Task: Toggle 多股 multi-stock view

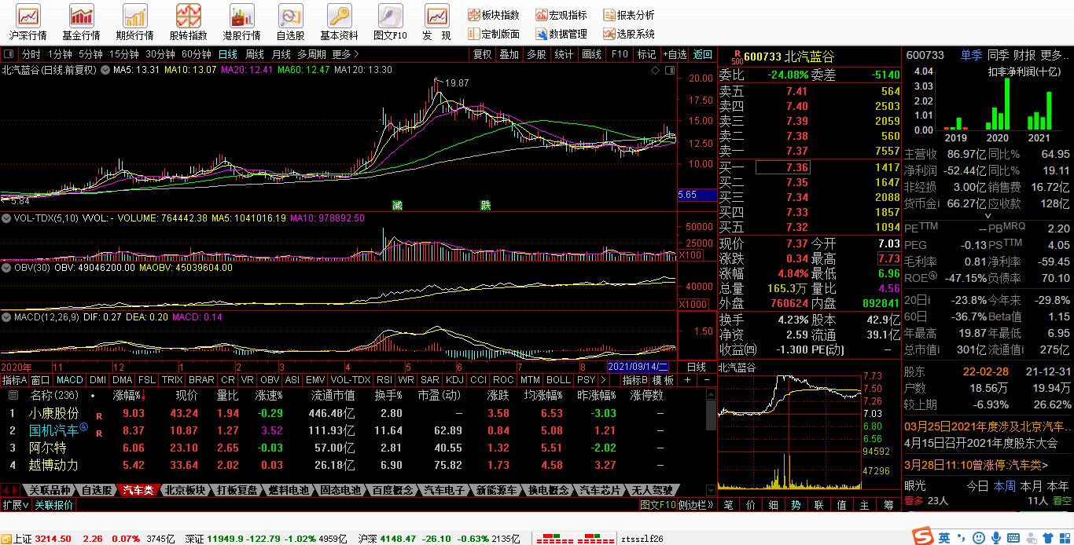Action: [x=536, y=54]
